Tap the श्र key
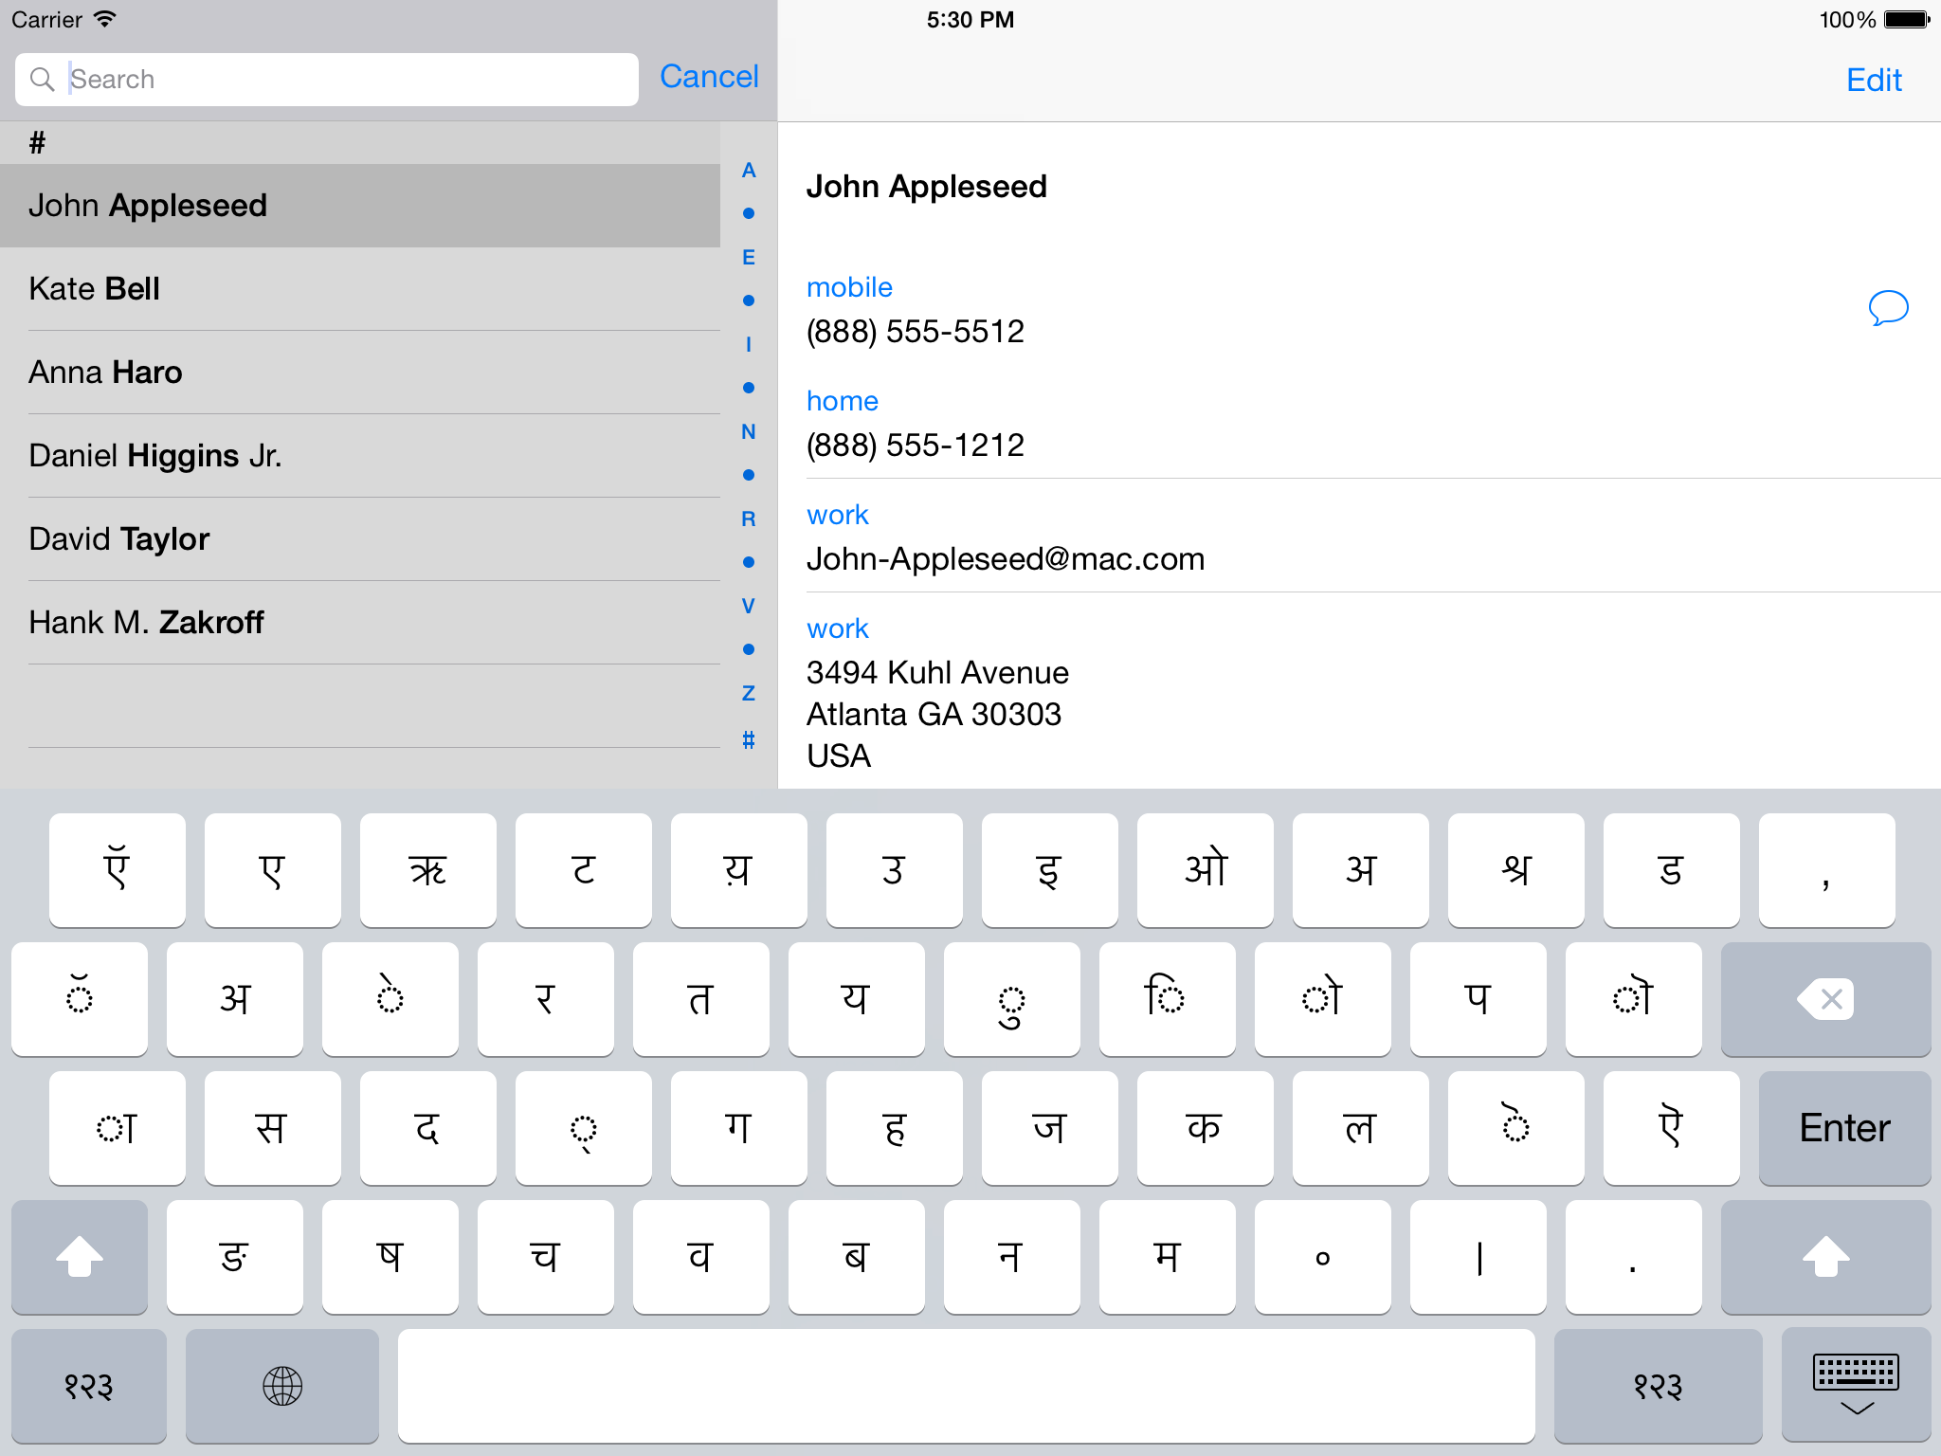The height and width of the screenshot is (1456, 1941). coord(1516,870)
